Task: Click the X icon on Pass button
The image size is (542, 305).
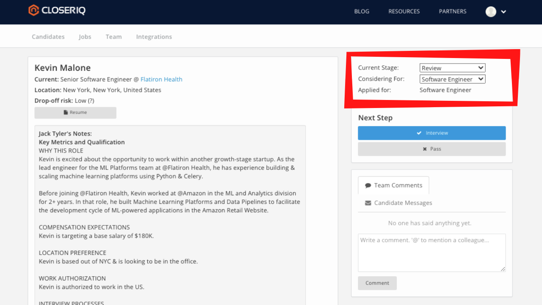Action: pyautogui.click(x=425, y=149)
